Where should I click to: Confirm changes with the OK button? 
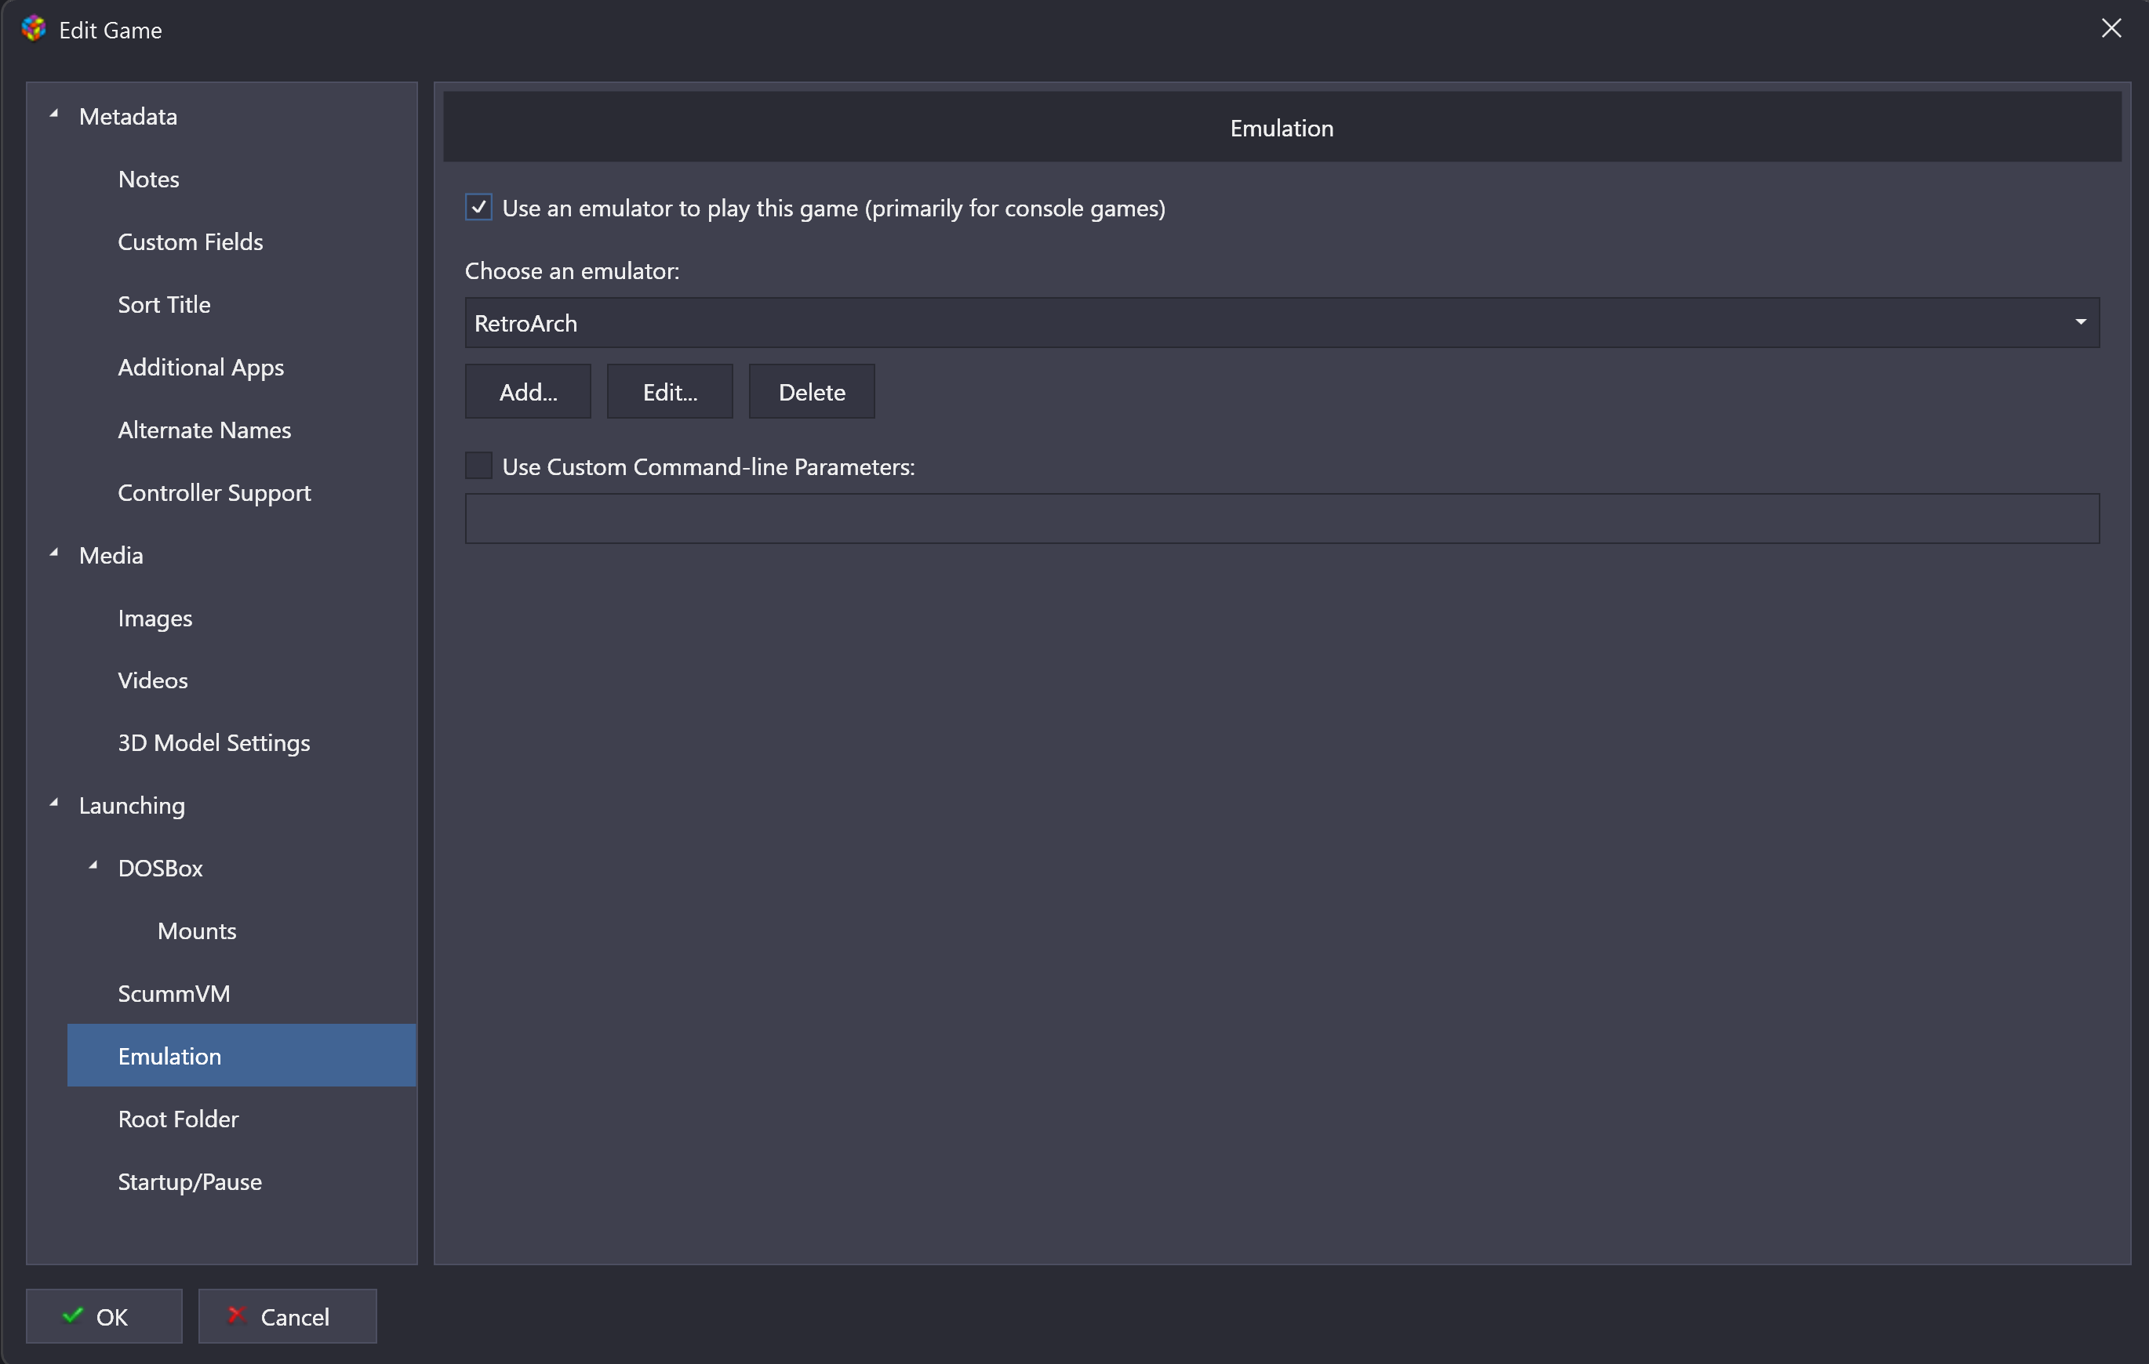click(104, 1316)
